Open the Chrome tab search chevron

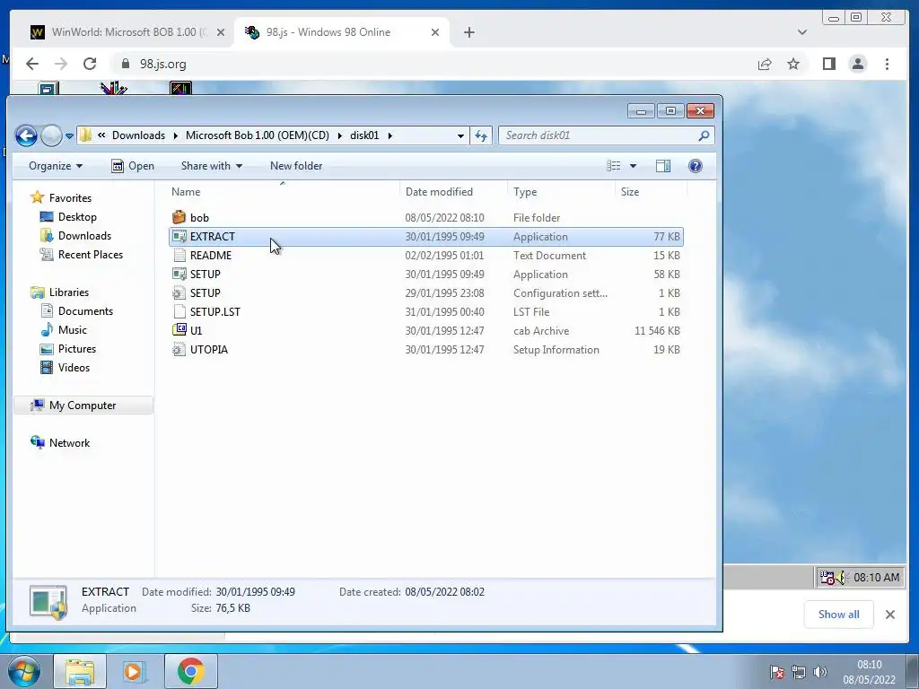point(802,32)
